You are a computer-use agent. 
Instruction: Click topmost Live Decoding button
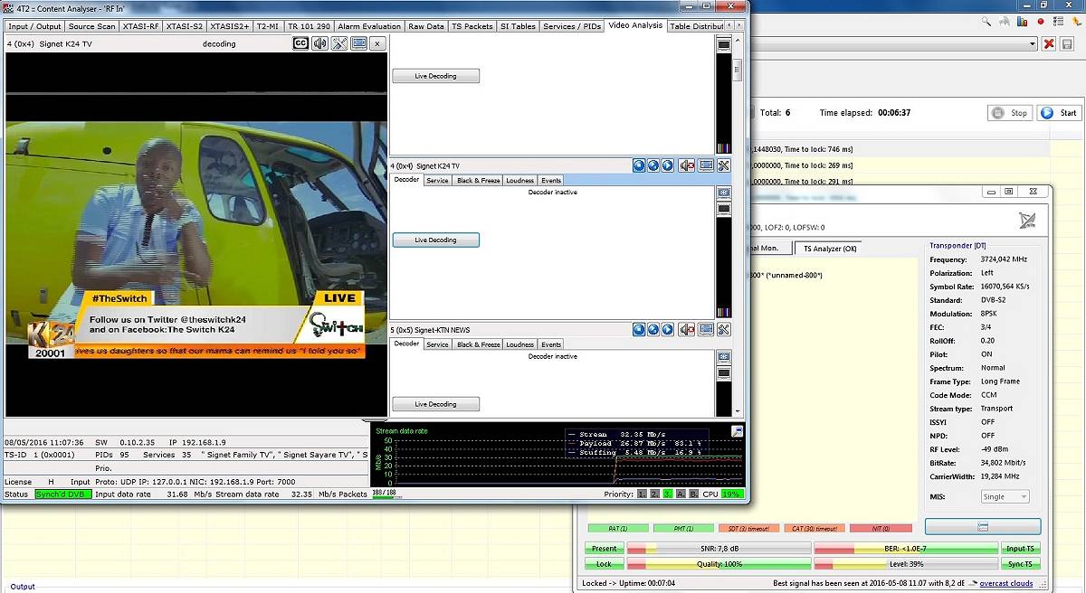click(x=435, y=76)
